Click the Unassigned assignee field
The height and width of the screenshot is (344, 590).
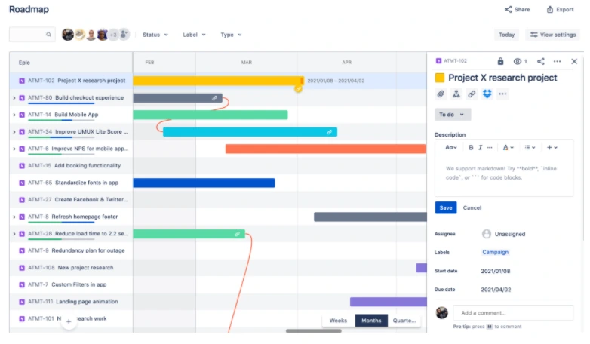[x=503, y=234]
